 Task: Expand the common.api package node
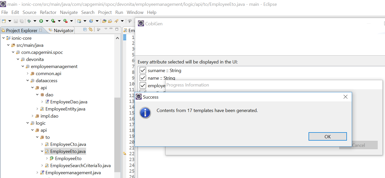28,74
